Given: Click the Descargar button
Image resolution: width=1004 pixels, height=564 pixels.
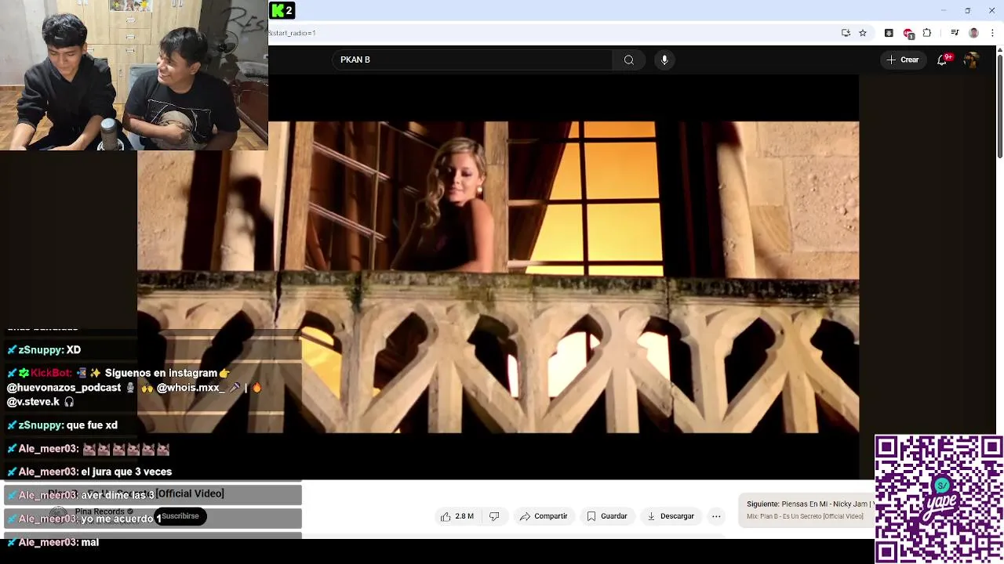Looking at the screenshot, I should pos(671,516).
